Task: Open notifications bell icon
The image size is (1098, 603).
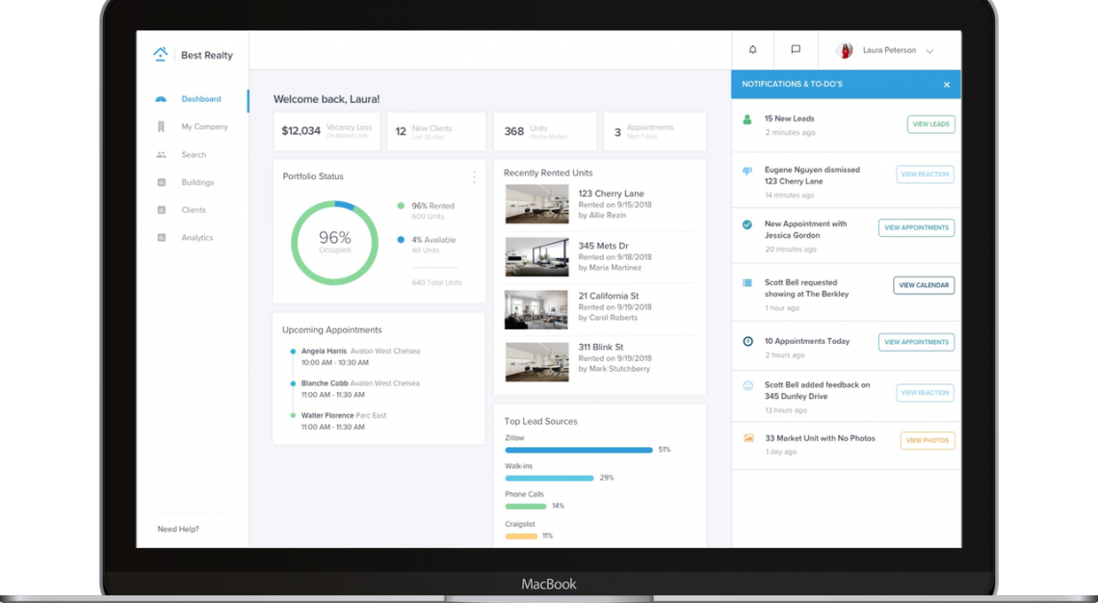Action: click(753, 50)
